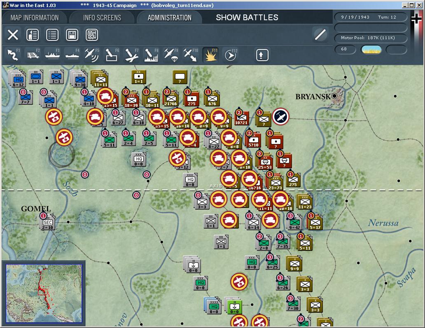Click the floppy disk save game icon
425x328 pixels.
[x=72, y=35]
